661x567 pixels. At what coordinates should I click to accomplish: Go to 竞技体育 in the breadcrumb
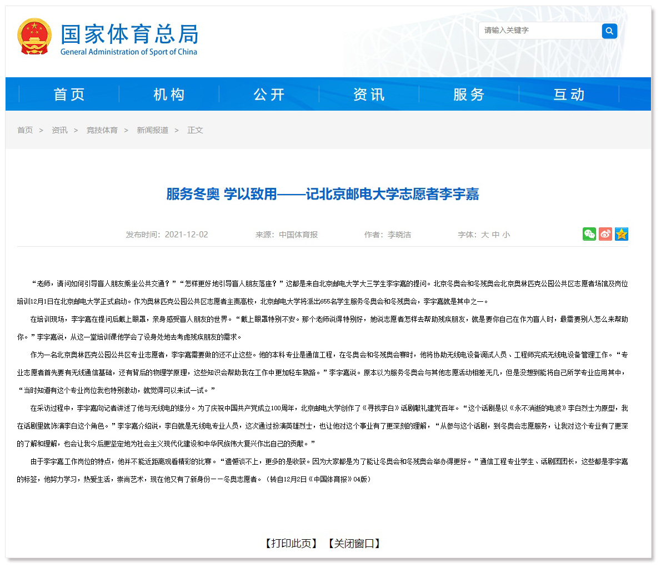tap(102, 130)
